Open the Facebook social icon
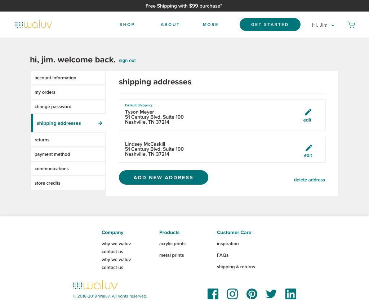369x308 pixels. pyautogui.click(x=213, y=294)
